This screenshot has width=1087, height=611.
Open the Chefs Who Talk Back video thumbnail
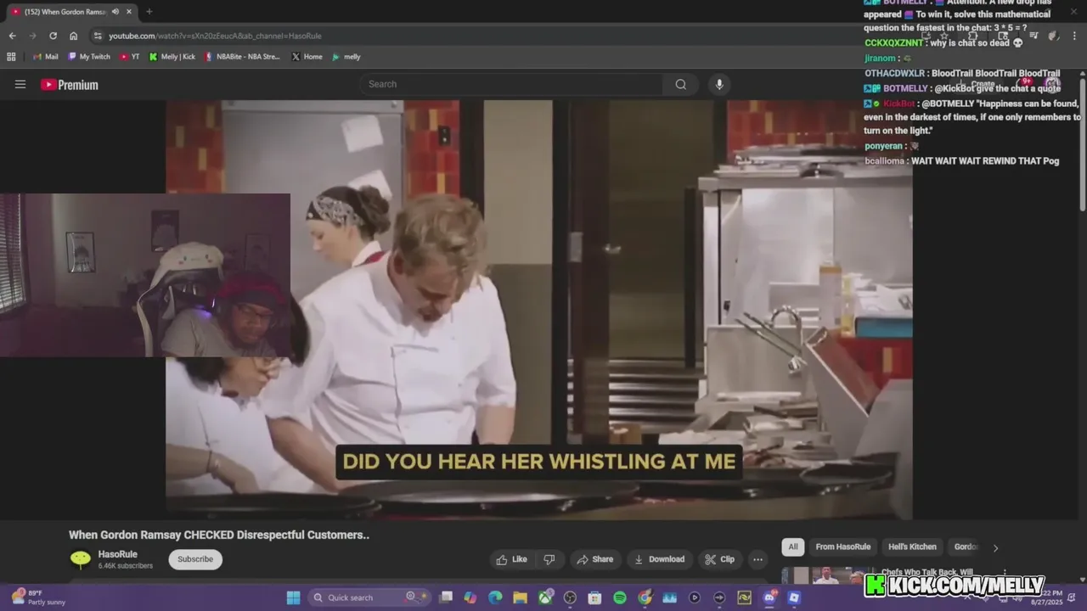click(x=828, y=575)
